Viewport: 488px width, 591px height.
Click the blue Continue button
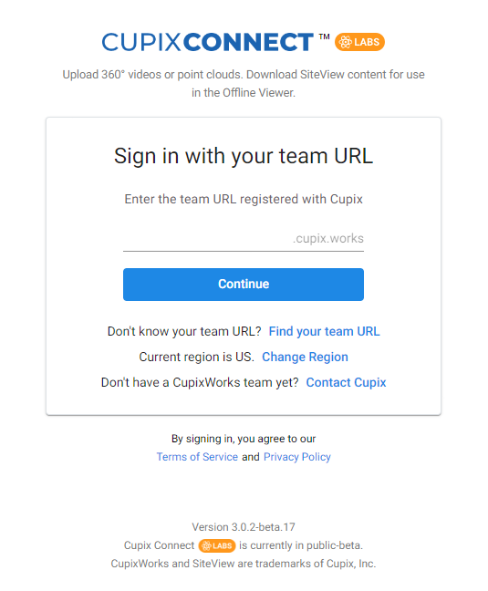point(244,285)
